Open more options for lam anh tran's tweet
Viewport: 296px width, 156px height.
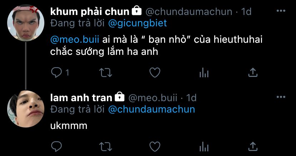[281, 97]
